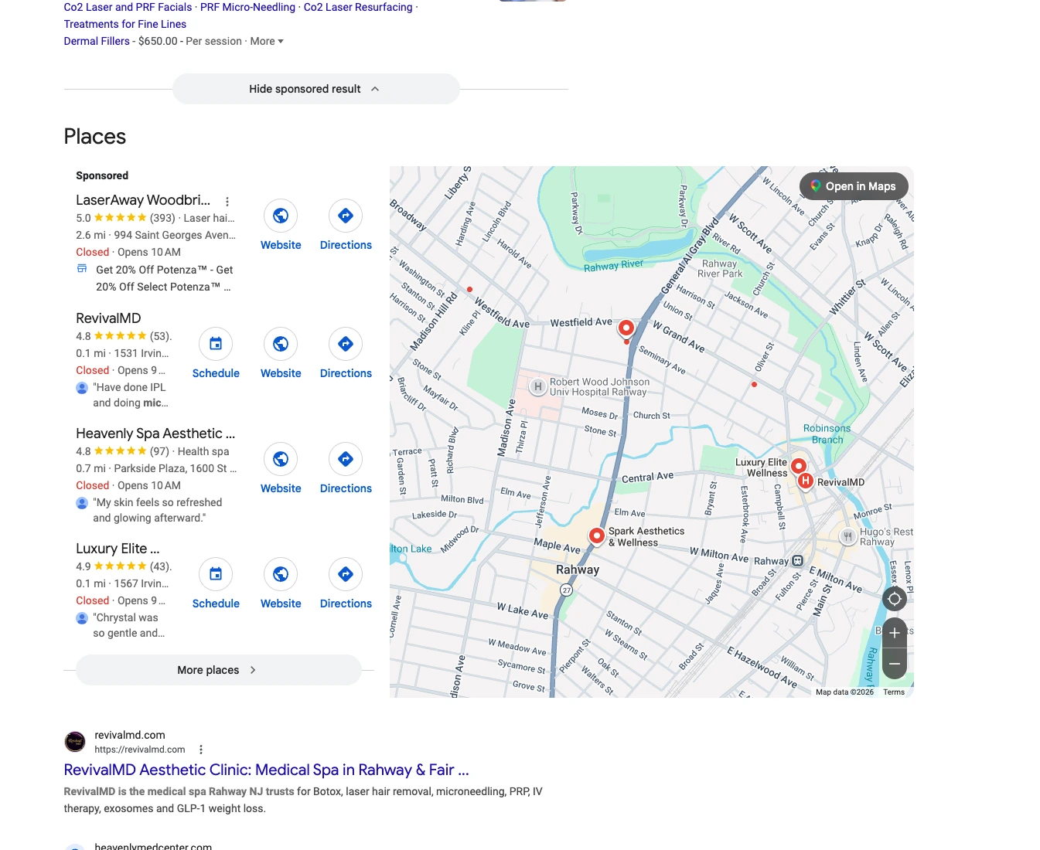Viewport: 1040px width, 850px height.
Task: Open Co2 Laser and PRF Facials link
Action: 128,7
